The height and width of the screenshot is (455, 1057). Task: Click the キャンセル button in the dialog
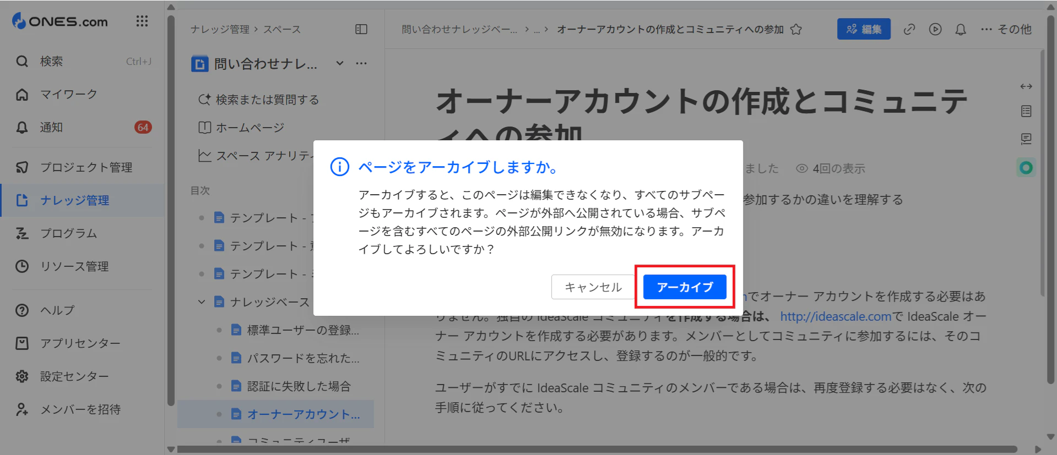pyautogui.click(x=593, y=287)
